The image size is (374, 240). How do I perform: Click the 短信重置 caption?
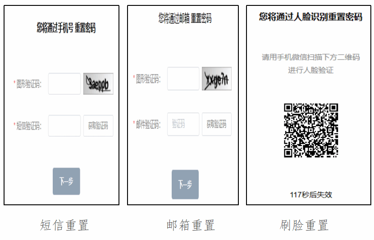pos(64,225)
